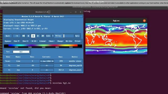Click the Print button

[78, 41]
